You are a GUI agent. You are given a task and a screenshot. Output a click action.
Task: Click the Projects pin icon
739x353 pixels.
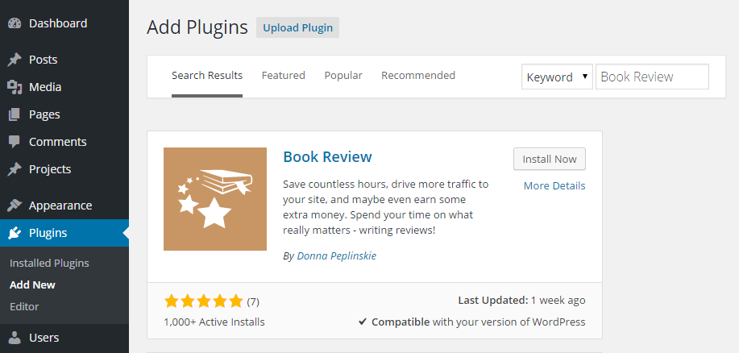pyautogui.click(x=15, y=169)
